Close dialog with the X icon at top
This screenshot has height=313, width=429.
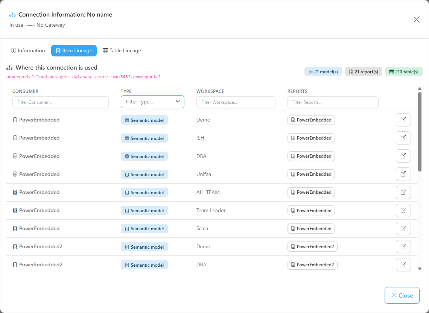[417, 20]
